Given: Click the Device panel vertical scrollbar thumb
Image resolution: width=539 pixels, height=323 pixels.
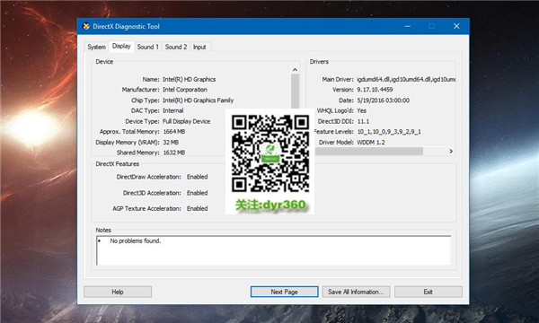Looking at the screenshot, I should (295, 92).
